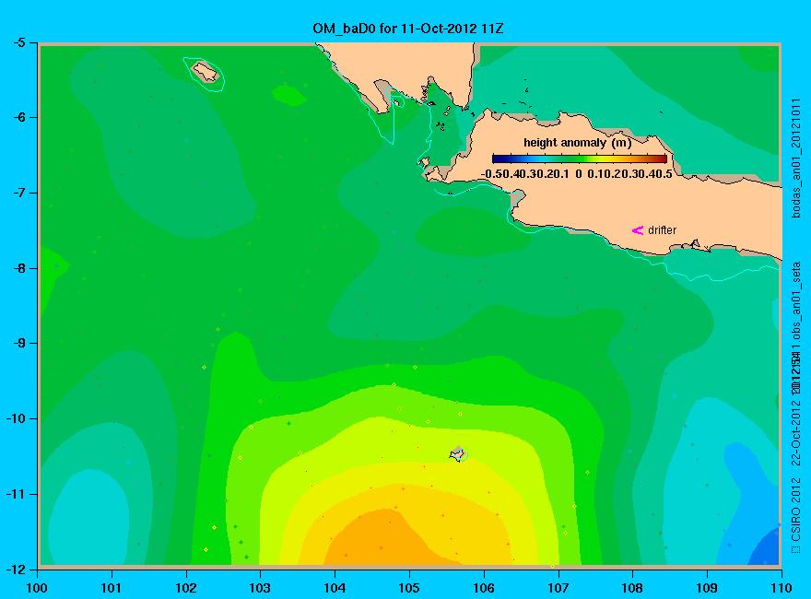Screen dimensions: 811x599
Task: Click the small island near 105.6°E, 10.5°S
Action: [x=458, y=454]
